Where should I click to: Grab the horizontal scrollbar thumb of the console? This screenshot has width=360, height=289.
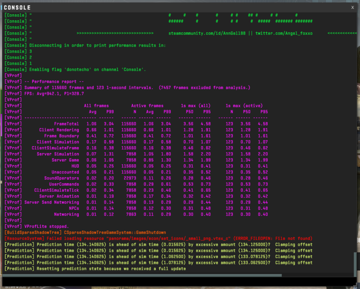(142, 275)
